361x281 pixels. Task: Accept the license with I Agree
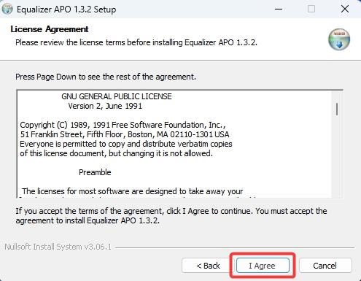click(x=263, y=266)
